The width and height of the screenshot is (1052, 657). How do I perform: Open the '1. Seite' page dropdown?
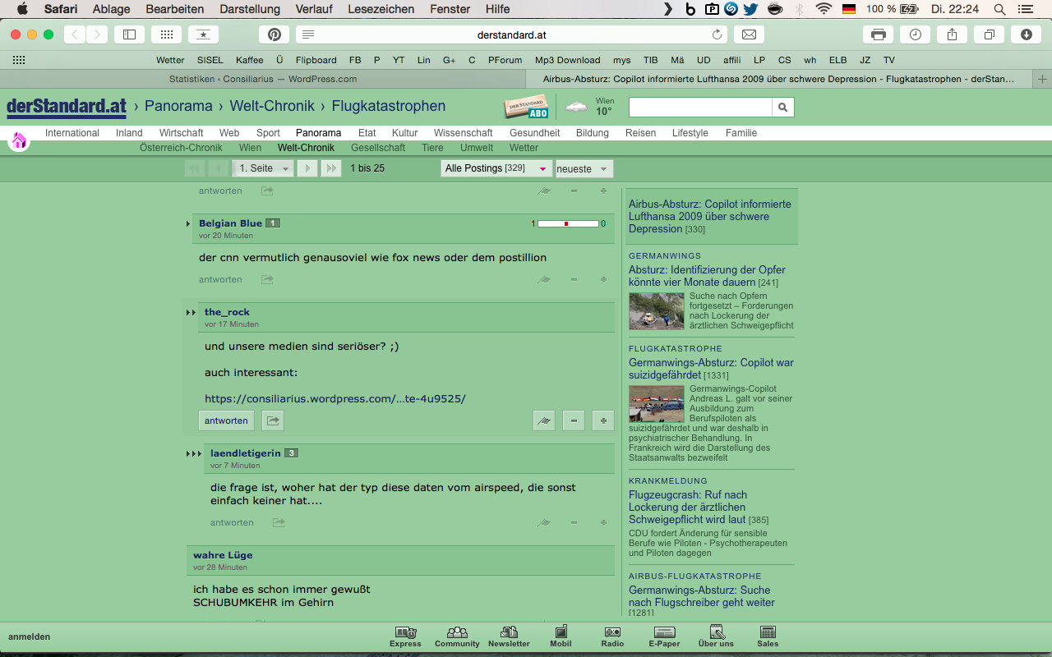click(x=262, y=168)
